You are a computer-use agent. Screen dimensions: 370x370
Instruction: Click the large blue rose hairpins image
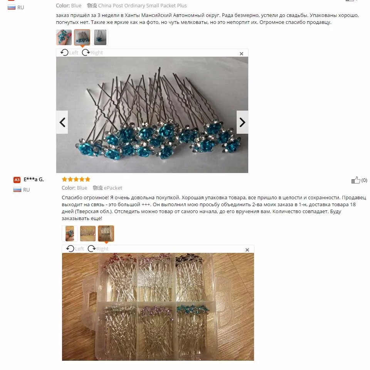pos(152,115)
